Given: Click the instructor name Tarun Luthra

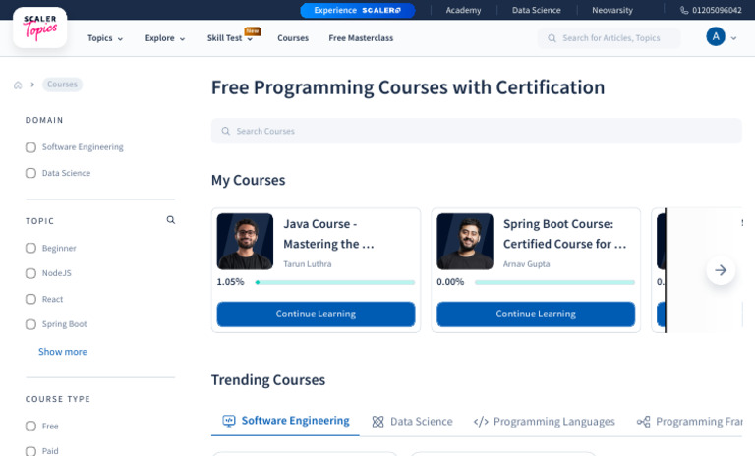Looking at the screenshot, I should tap(307, 264).
